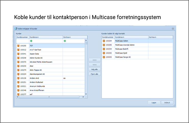Click the filter icon in Kortnavn filter row

click(65, 41)
